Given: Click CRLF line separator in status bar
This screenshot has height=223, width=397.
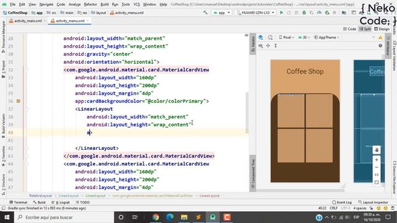Looking at the screenshot, I should click(x=334, y=208).
